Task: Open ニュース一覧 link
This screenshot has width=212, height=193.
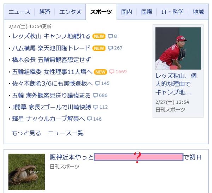Action: point(66,133)
